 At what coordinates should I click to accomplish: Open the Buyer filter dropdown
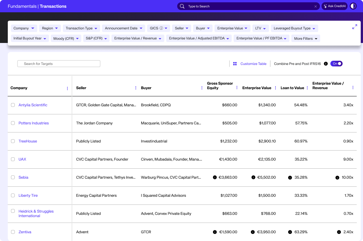pyautogui.click(x=203, y=28)
